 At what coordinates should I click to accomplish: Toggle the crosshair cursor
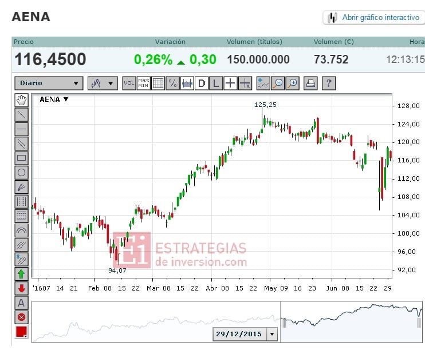(230, 83)
